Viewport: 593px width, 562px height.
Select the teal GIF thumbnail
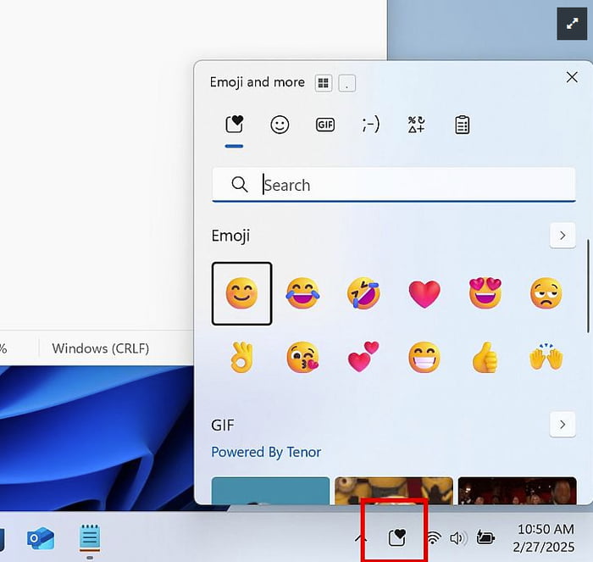[270, 491]
